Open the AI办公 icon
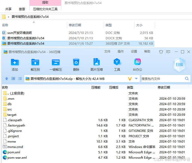The image size is (192, 163). (138, 62)
